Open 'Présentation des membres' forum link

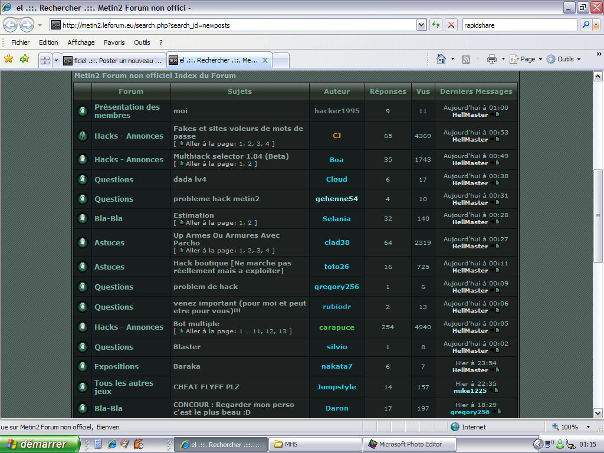click(127, 111)
